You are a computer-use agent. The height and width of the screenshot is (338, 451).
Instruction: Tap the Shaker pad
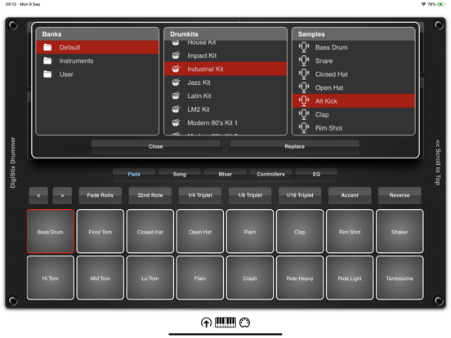[400, 232]
